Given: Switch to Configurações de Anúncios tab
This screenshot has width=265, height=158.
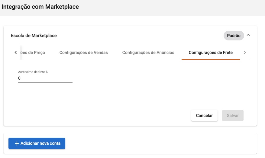Looking at the screenshot, I should click(148, 52).
